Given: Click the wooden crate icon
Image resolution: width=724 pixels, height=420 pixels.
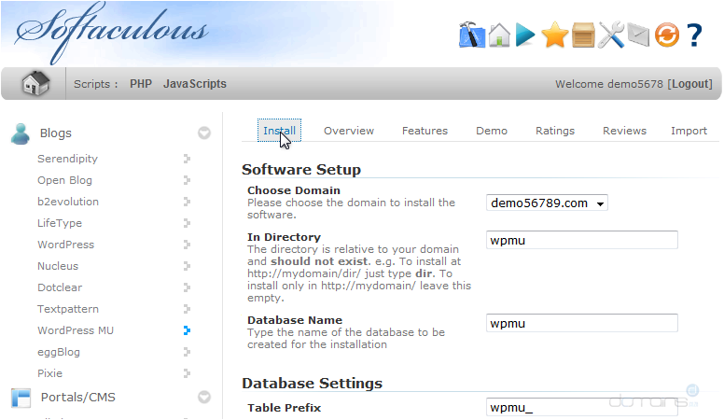Looking at the screenshot, I should [583, 35].
